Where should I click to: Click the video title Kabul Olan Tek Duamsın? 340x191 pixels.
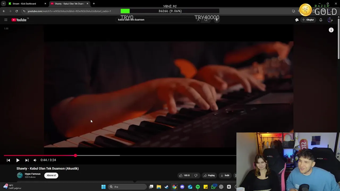click(48, 168)
